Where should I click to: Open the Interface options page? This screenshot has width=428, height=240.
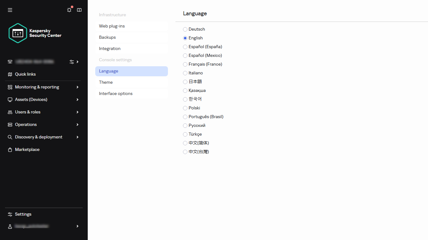116,93
